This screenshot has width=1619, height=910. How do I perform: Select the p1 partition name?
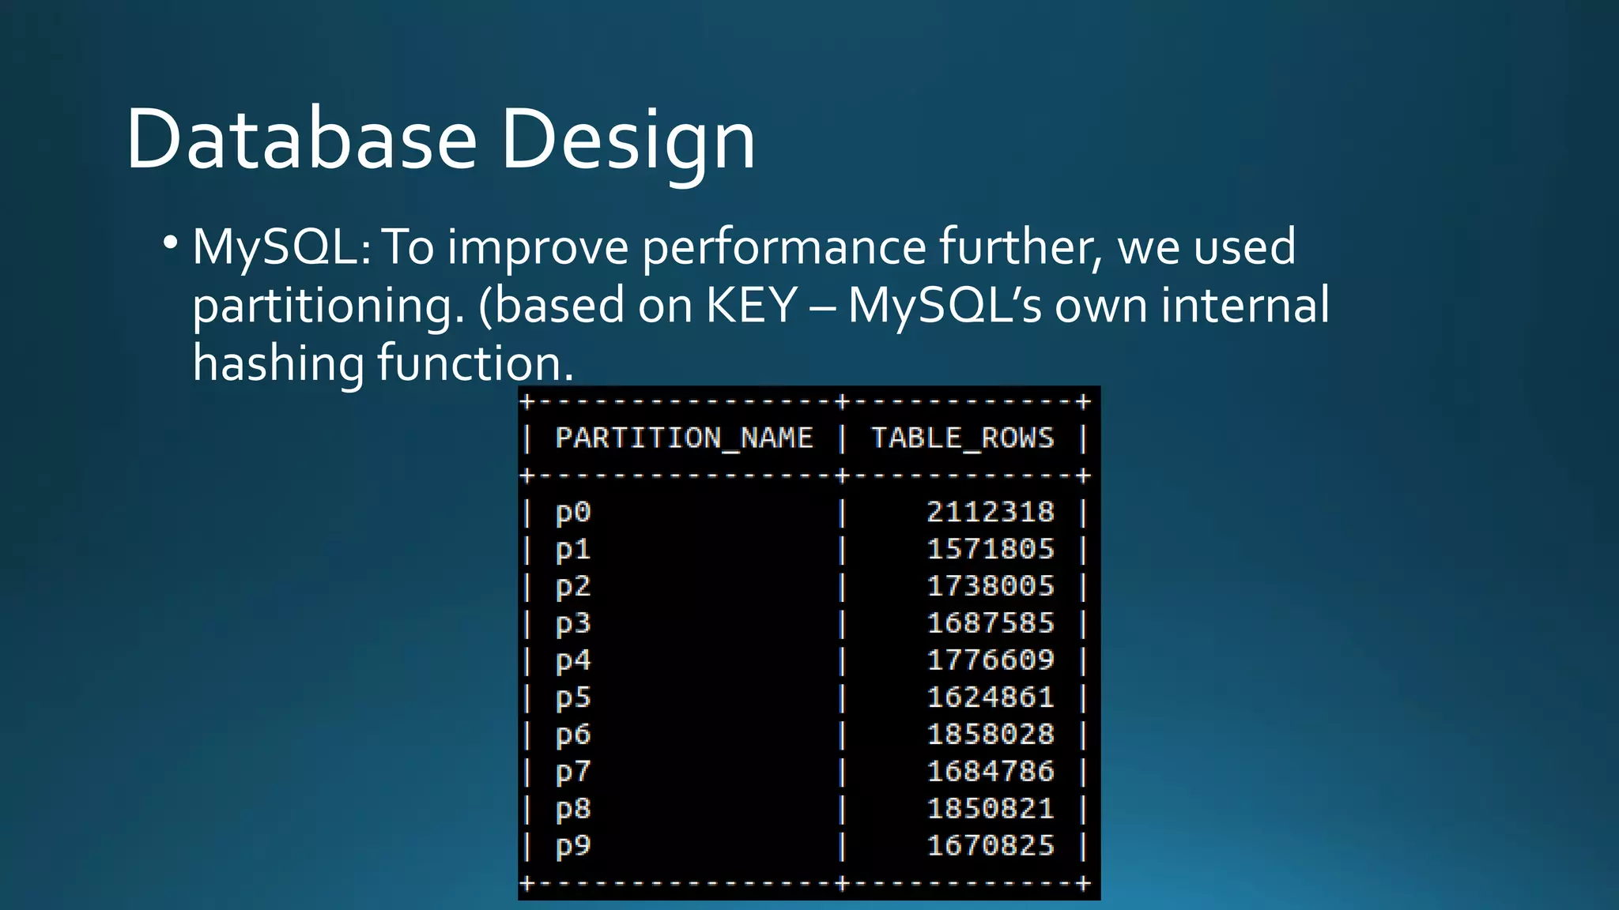pyautogui.click(x=573, y=550)
